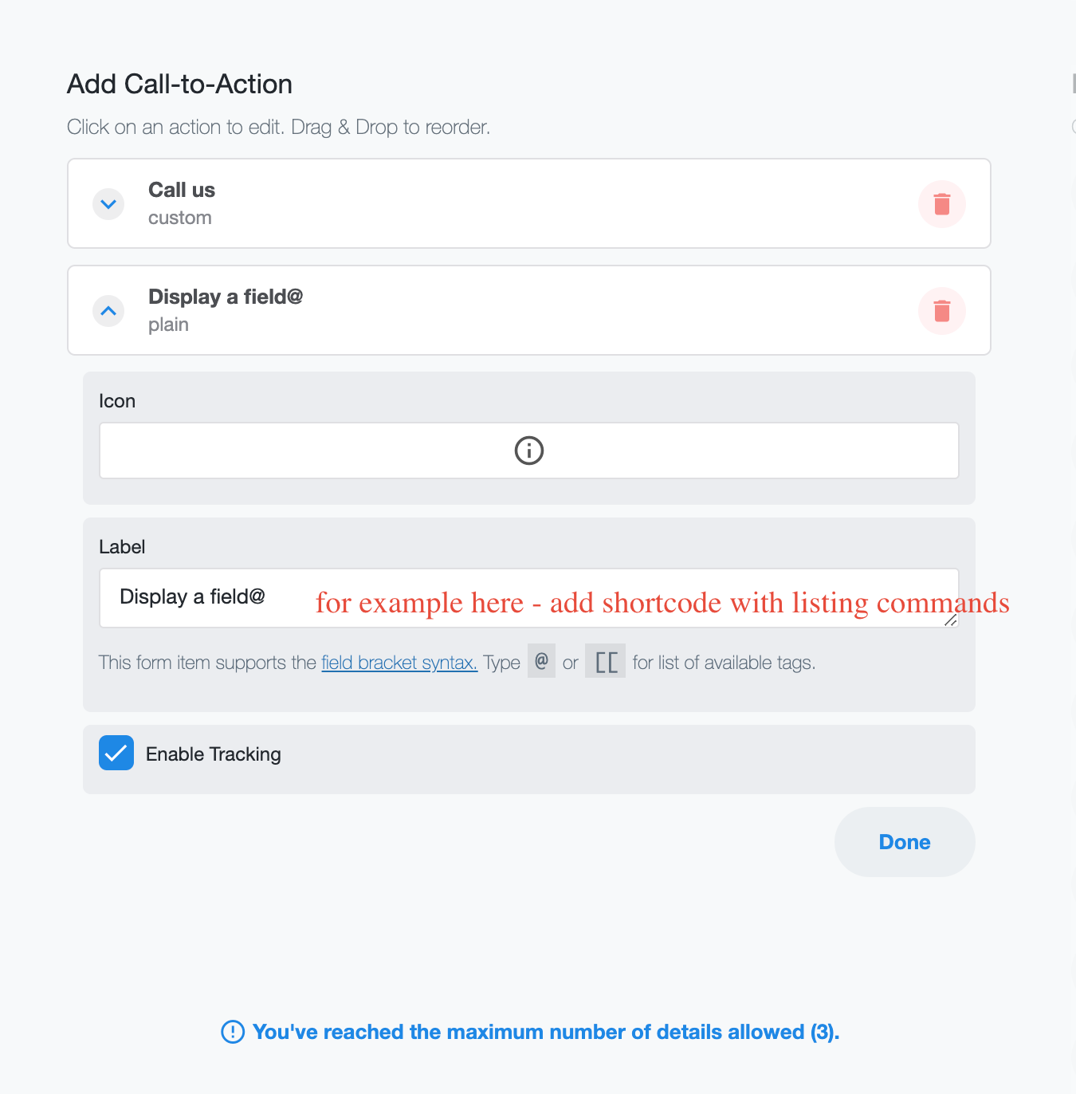1076x1094 pixels.
Task: Delete the "Call us" action with trash icon
Action: (x=941, y=204)
